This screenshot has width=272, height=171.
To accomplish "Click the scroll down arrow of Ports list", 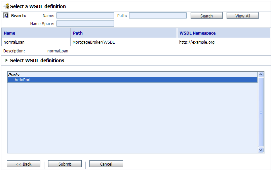I will [x=261, y=150].
